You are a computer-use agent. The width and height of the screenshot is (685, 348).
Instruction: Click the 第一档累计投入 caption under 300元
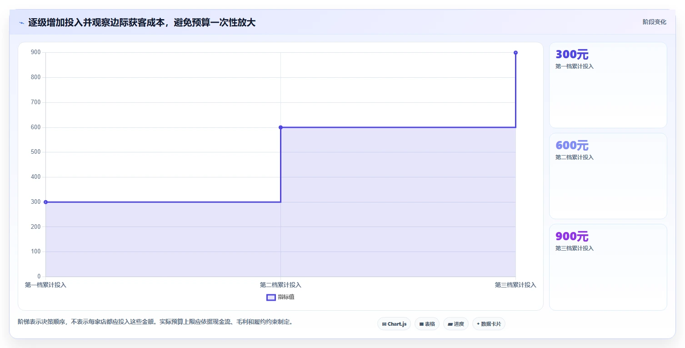[575, 66]
